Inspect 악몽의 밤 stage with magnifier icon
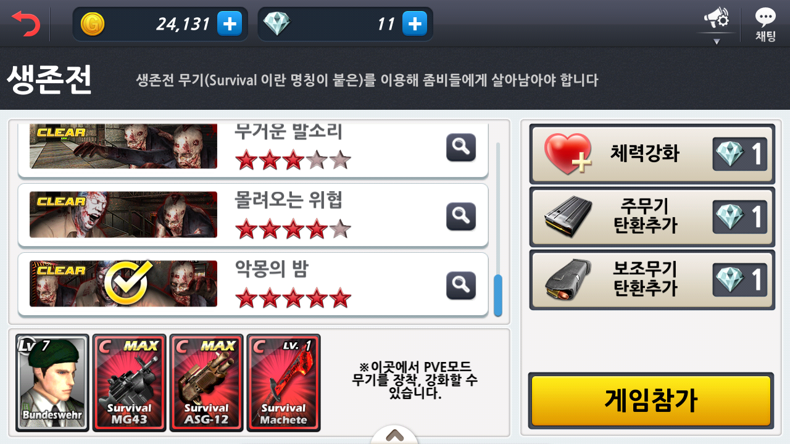The width and height of the screenshot is (790, 444). click(x=461, y=285)
